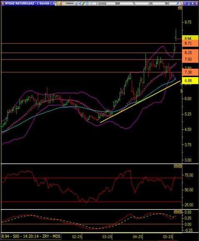199x241 pixels.
Task: Click the green pencil drawing tool icon
Action: pyautogui.click(x=83, y=3)
